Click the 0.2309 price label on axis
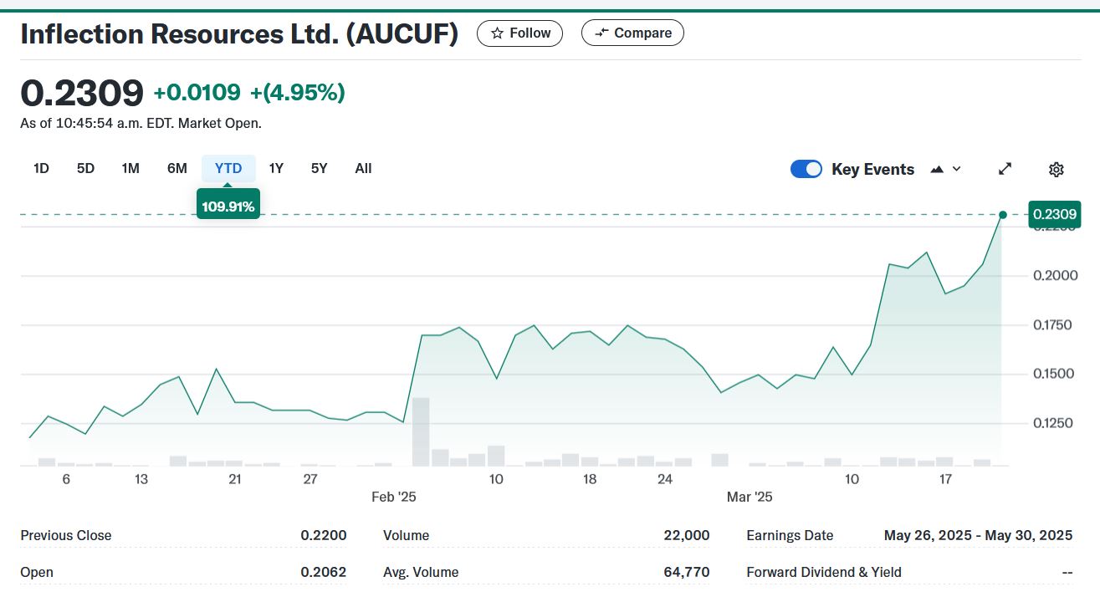Viewport: 1100px width, 597px height. 1054,214
